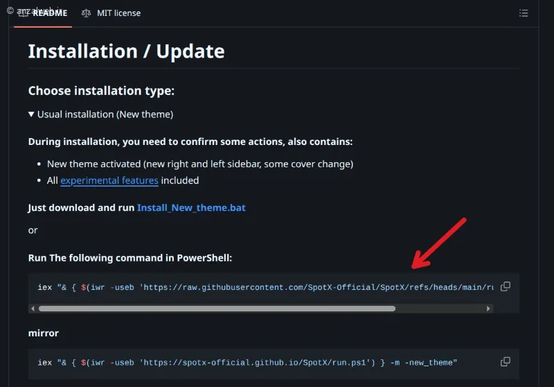
Task: Download Install_New_theme.bat file link
Action: [191, 207]
